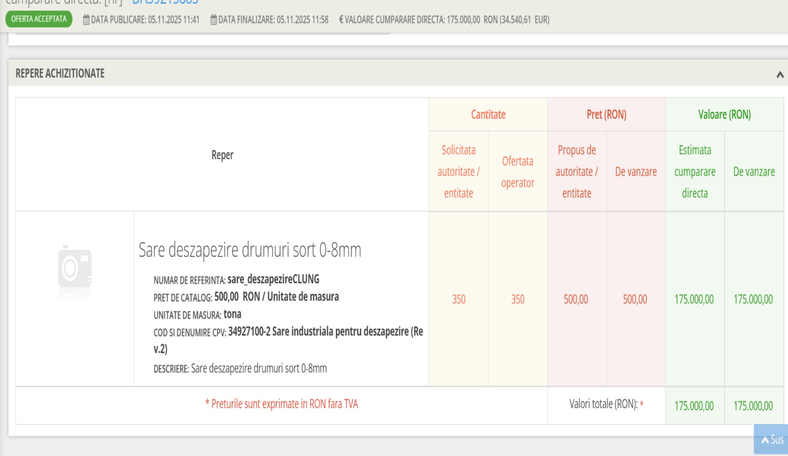Screen dimensions: 788x456
Task: Click the REPERE ACHIZITIONATE panel header
Action: pos(60,73)
